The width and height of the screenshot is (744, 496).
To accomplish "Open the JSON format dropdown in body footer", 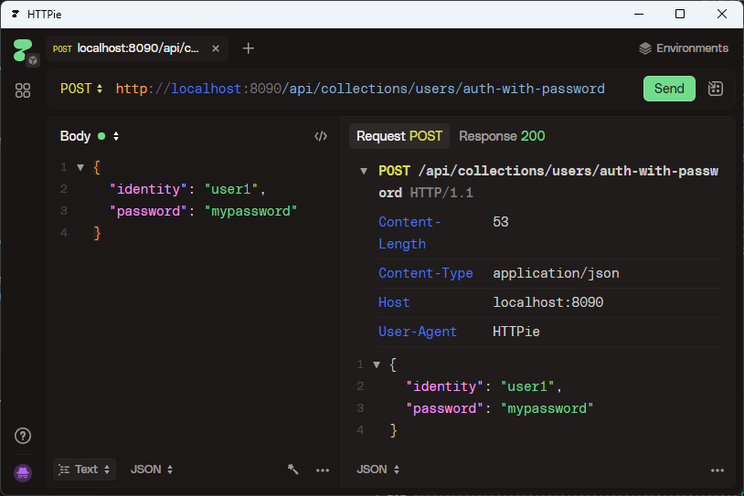I will (152, 470).
